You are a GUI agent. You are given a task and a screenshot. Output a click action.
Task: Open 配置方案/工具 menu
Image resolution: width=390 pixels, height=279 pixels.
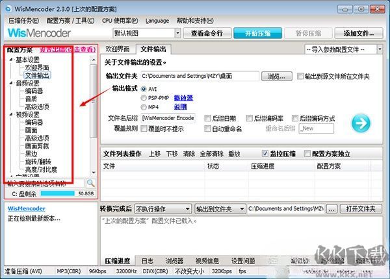tap(70, 21)
